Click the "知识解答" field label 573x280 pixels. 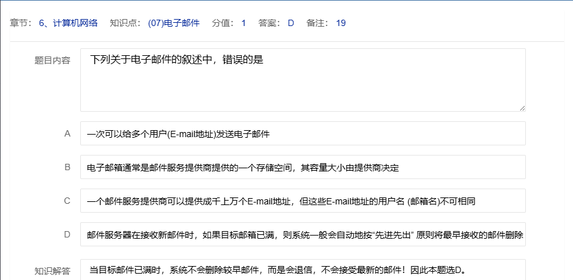(x=52, y=271)
